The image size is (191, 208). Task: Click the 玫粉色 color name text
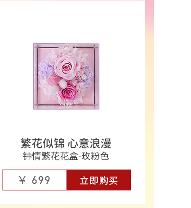95,156
